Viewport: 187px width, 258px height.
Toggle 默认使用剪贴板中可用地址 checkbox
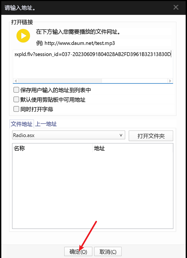tap(16, 100)
